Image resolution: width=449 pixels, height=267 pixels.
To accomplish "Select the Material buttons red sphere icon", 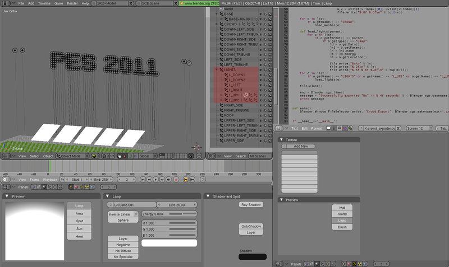I will pos(76,187).
